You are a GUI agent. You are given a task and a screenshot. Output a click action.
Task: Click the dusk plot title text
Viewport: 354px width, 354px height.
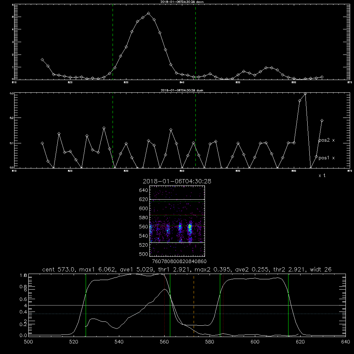[x=182, y=90]
